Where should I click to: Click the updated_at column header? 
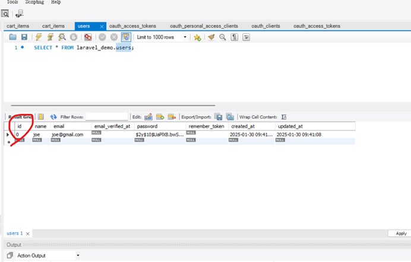coord(315,126)
